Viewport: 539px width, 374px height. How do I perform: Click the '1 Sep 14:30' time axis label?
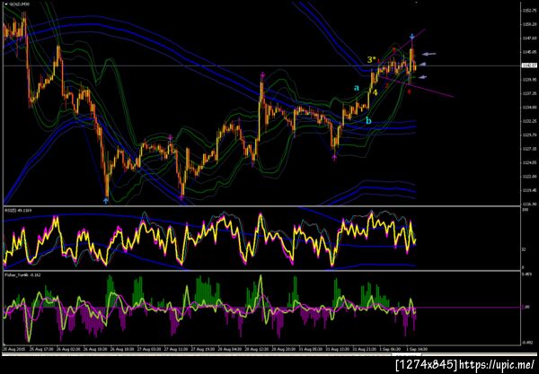[417, 349]
